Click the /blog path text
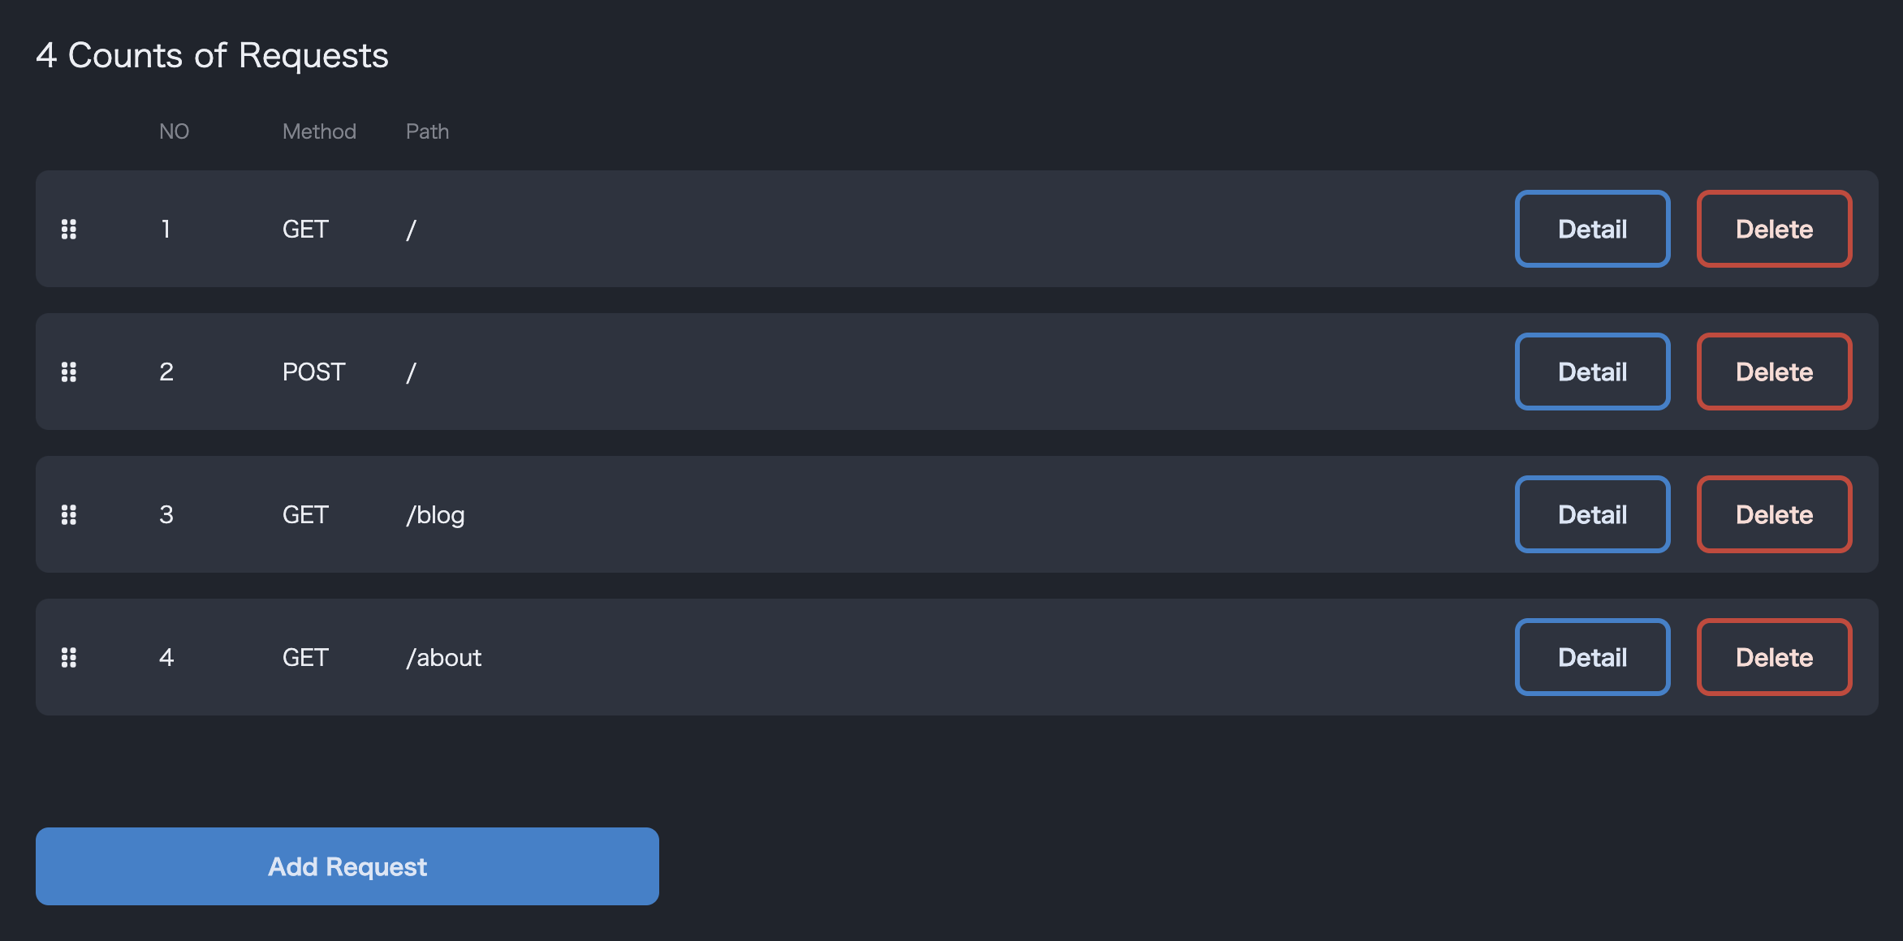 [436, 515]
